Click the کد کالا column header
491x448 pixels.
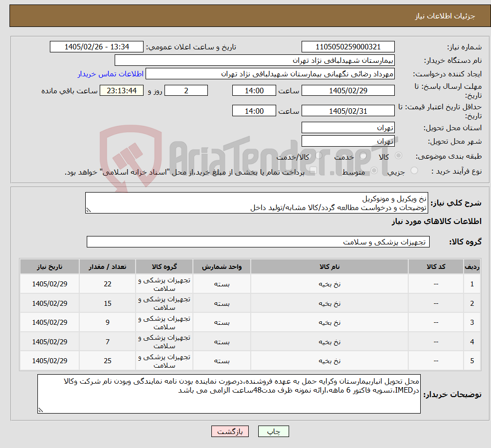(436, 266)
